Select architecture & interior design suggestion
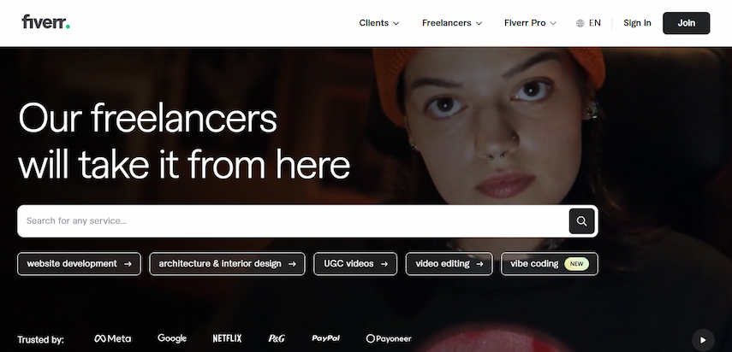Viewport: 732px width, 352px height. tap(228, 264)
